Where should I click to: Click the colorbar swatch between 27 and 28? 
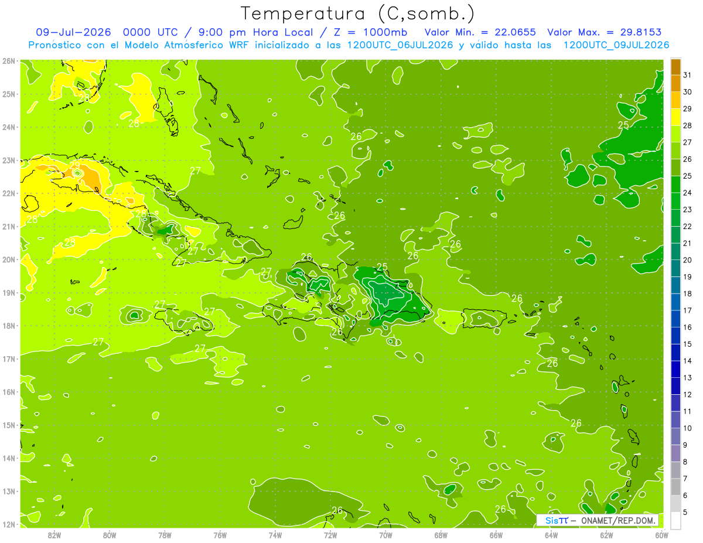[675, 134]
